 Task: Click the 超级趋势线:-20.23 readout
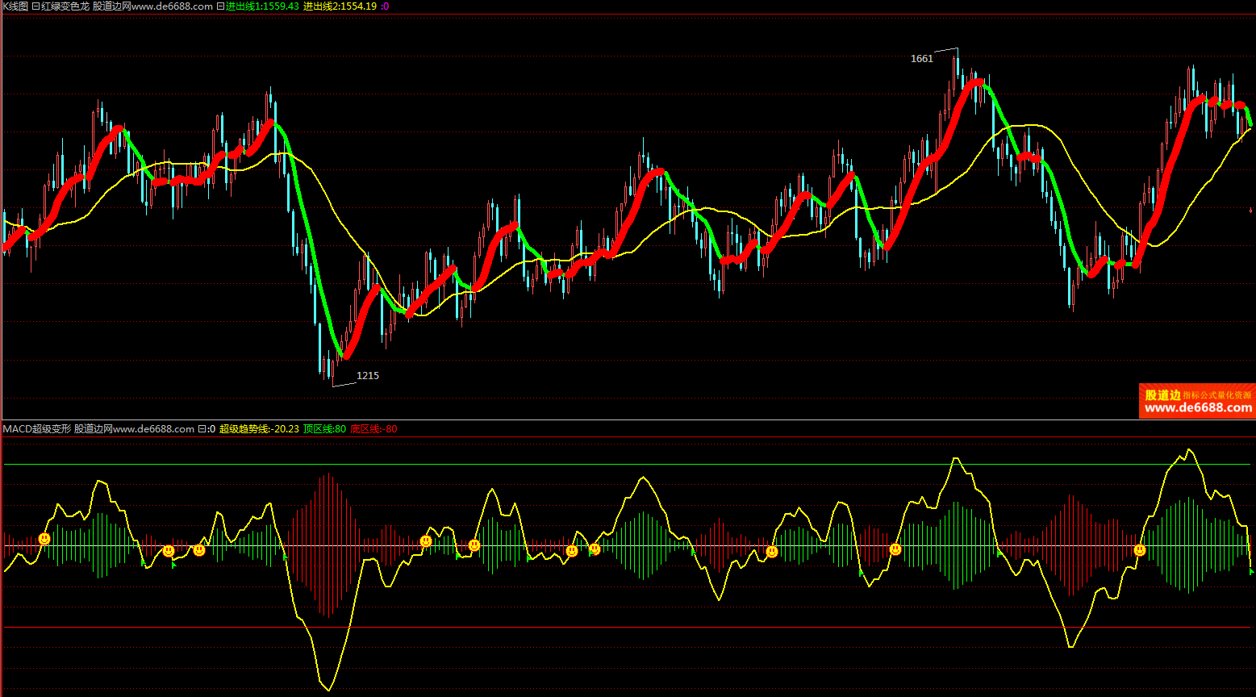[259, 429]
